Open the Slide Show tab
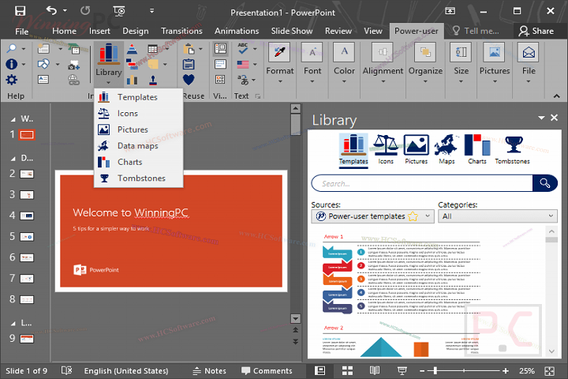568x379 pixels. click(292, 32)
